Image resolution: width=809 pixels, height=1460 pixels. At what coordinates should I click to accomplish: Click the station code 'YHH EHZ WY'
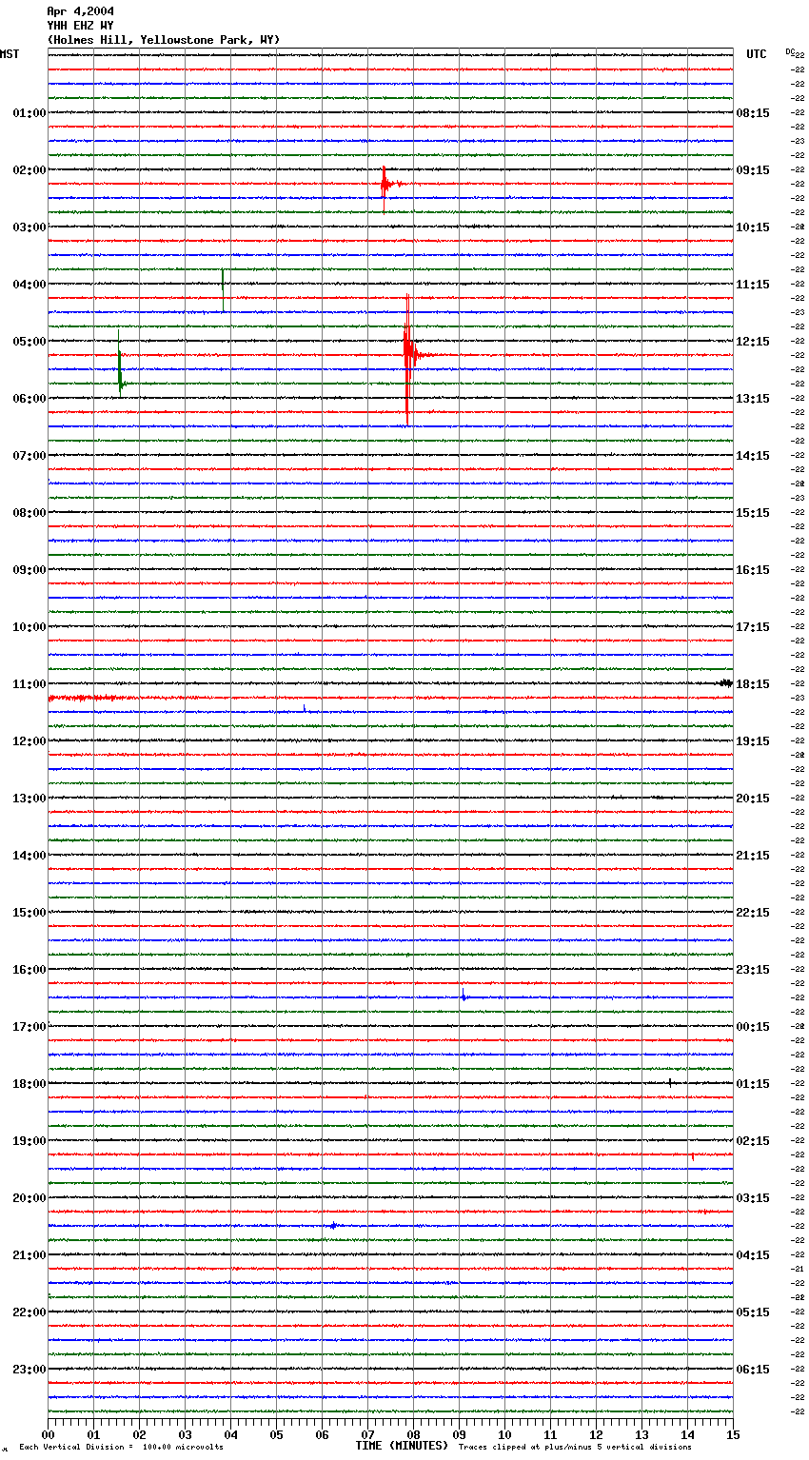pos(80,26)
